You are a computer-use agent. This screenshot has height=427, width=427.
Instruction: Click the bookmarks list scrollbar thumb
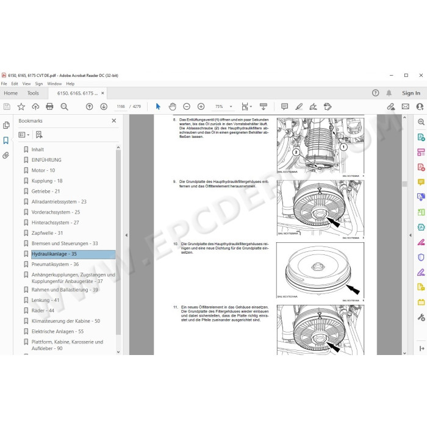[118, 242]
